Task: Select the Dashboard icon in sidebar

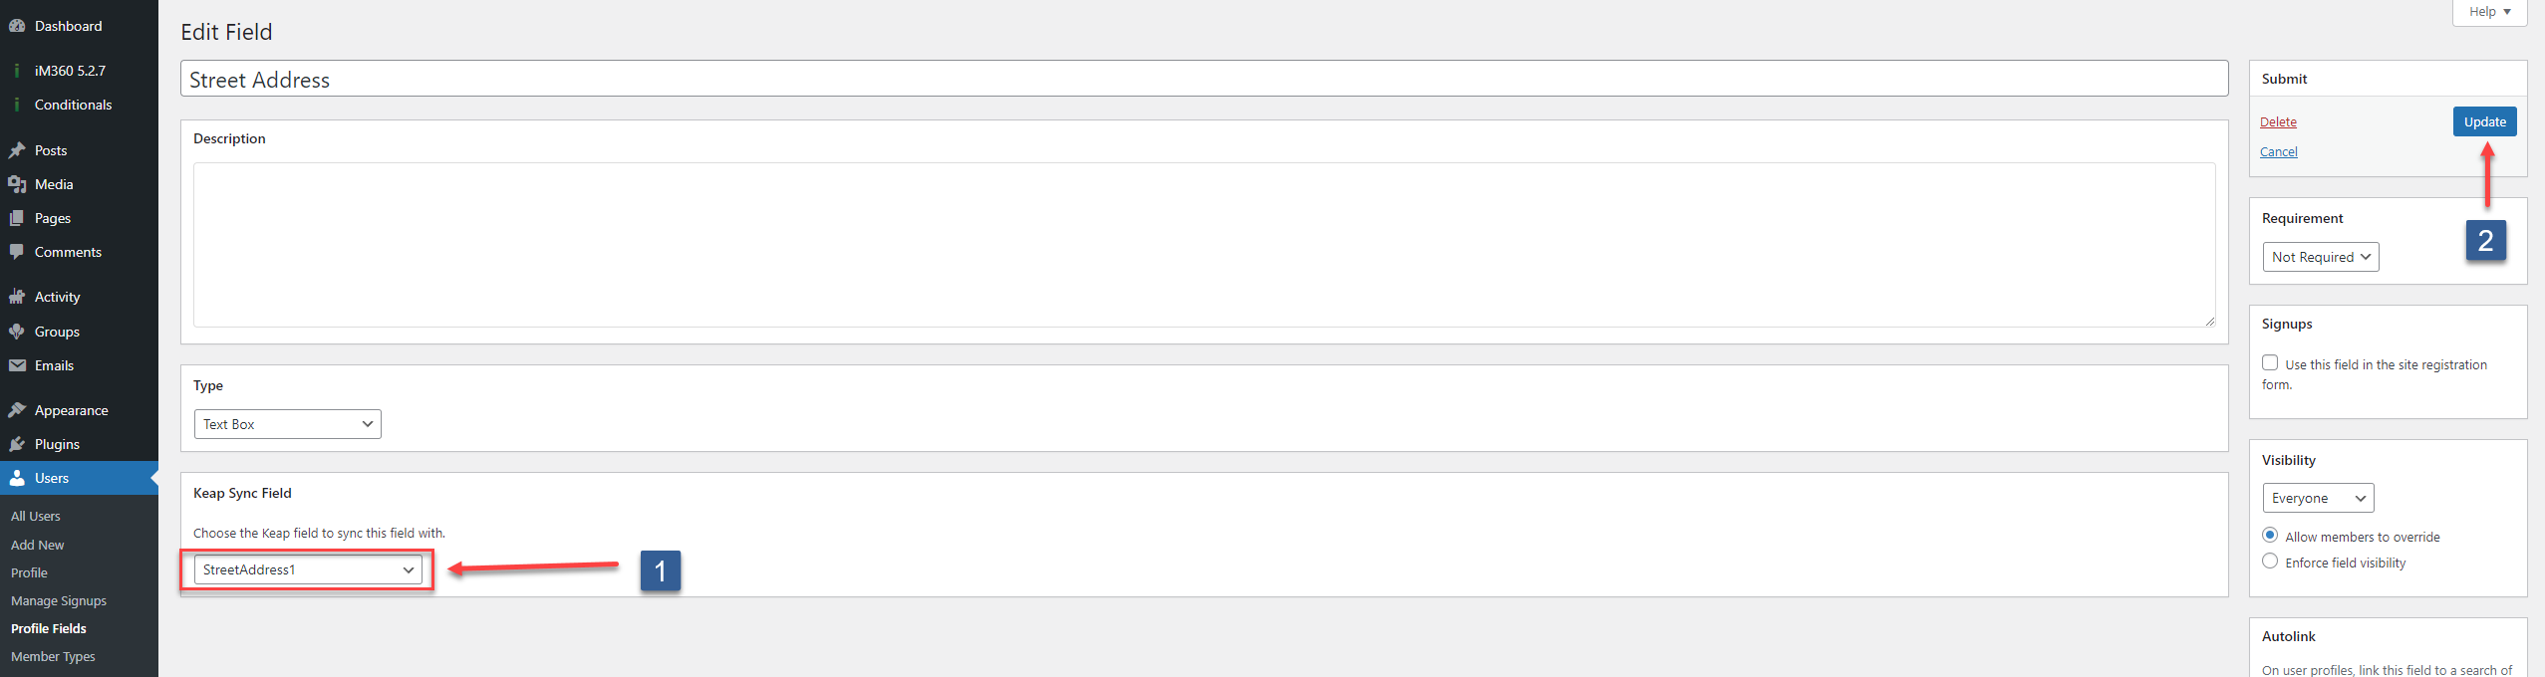Action: (18, 25)
